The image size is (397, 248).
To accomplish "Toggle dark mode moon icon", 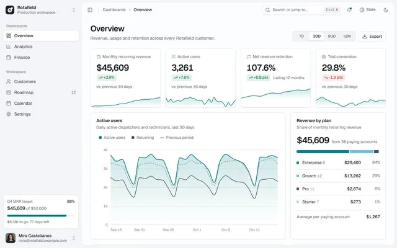I will (386, 10).
